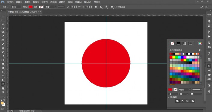The width and height of the screenshot is (212, 112).
Task: Select the Crop tool
Action: pyautogui.click(x=3, y=32)
